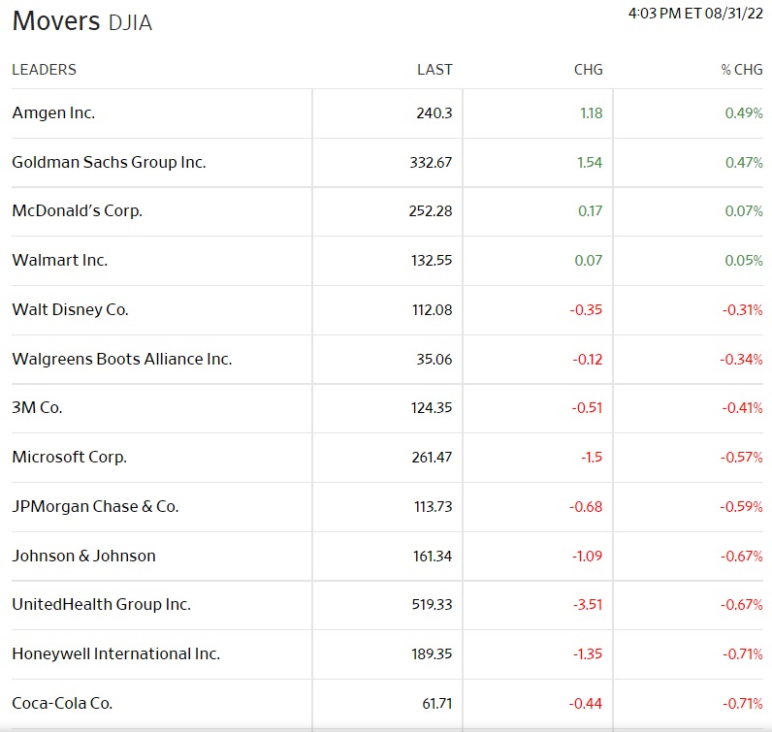772x732 pixels.
Task: Select 3M percent change -0.41%
Action: coord(742,407)
